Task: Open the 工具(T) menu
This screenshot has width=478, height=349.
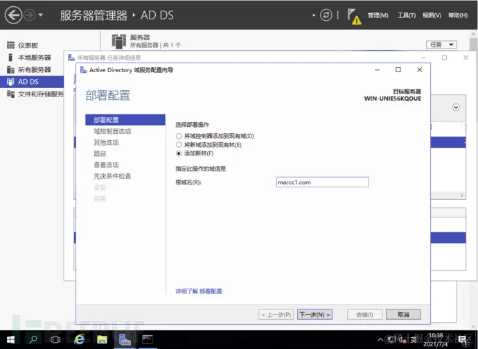Action: pos(406,15)
